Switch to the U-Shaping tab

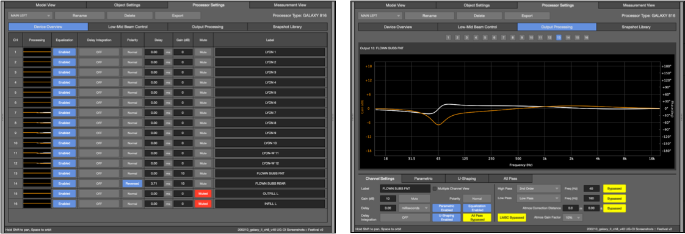tap(466, 178)
